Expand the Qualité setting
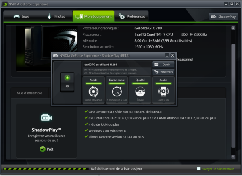Image resolution: width=242 pixels, height=176 pixels. [x=140, y=90]
